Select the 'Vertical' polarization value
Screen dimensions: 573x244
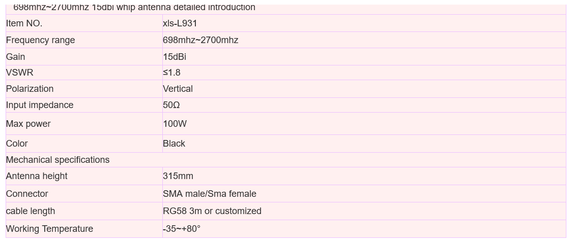pos(178,89)
